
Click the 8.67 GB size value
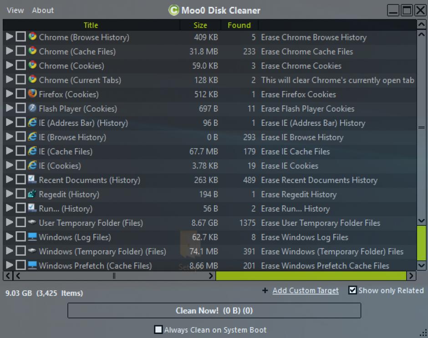pyautogui.click(x=205, y=223)
